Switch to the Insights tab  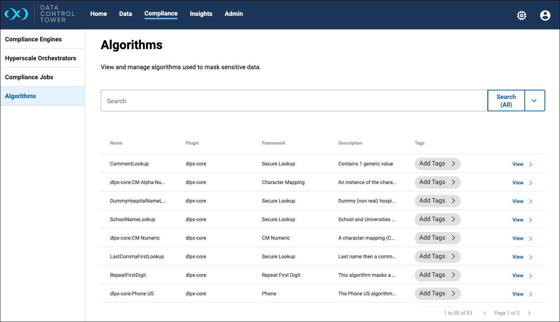pyautogui.click(x=201, y=14)
